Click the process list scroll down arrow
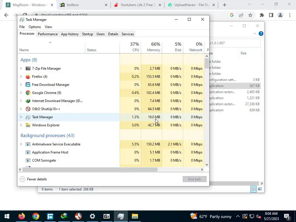296x222 pixels. [207, 164]
